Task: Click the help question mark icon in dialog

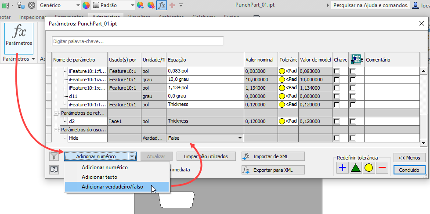Action: (54, 170)
